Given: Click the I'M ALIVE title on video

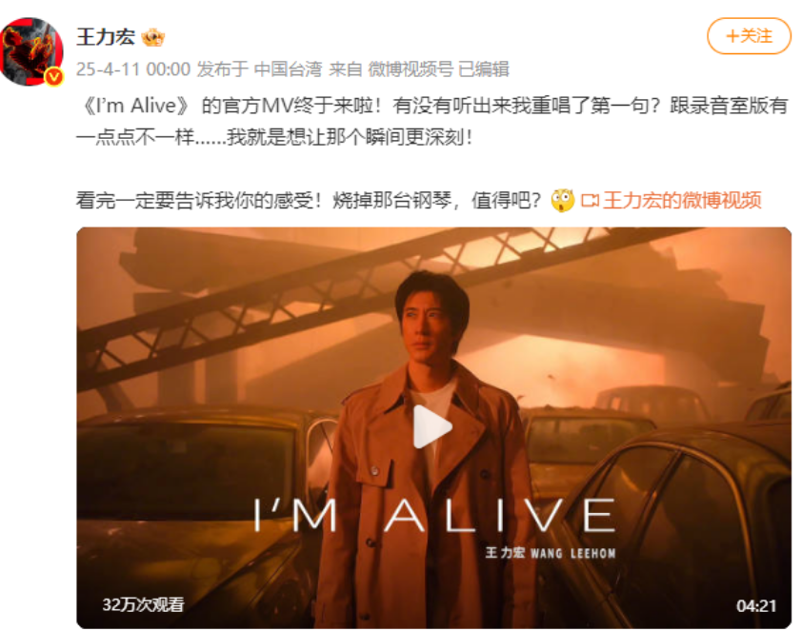Looking at the screenshot, I should [x=434, y=516].
